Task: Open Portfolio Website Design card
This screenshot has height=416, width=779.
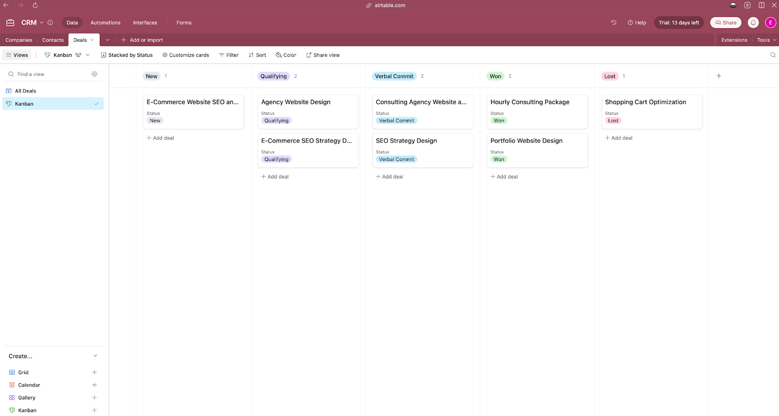Action: click(x=538, y=150)
